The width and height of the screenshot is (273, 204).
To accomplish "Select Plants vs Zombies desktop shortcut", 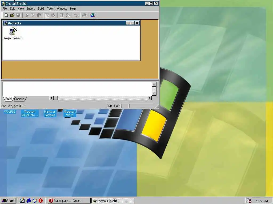I will 50,113.
